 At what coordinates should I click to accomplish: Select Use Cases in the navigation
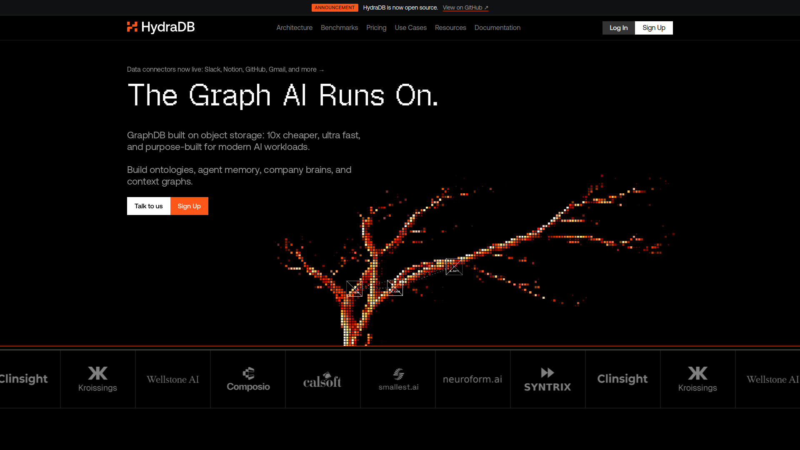point(410,28)
